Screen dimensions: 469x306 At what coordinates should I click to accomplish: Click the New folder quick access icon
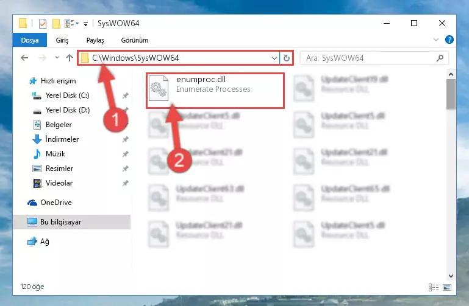(x=56, y=23)
